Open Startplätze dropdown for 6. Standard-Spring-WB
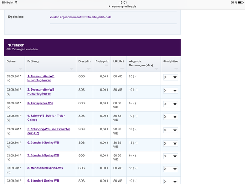Image resolution: width=245 pixels, height=184 pixels. coord(171,144)
